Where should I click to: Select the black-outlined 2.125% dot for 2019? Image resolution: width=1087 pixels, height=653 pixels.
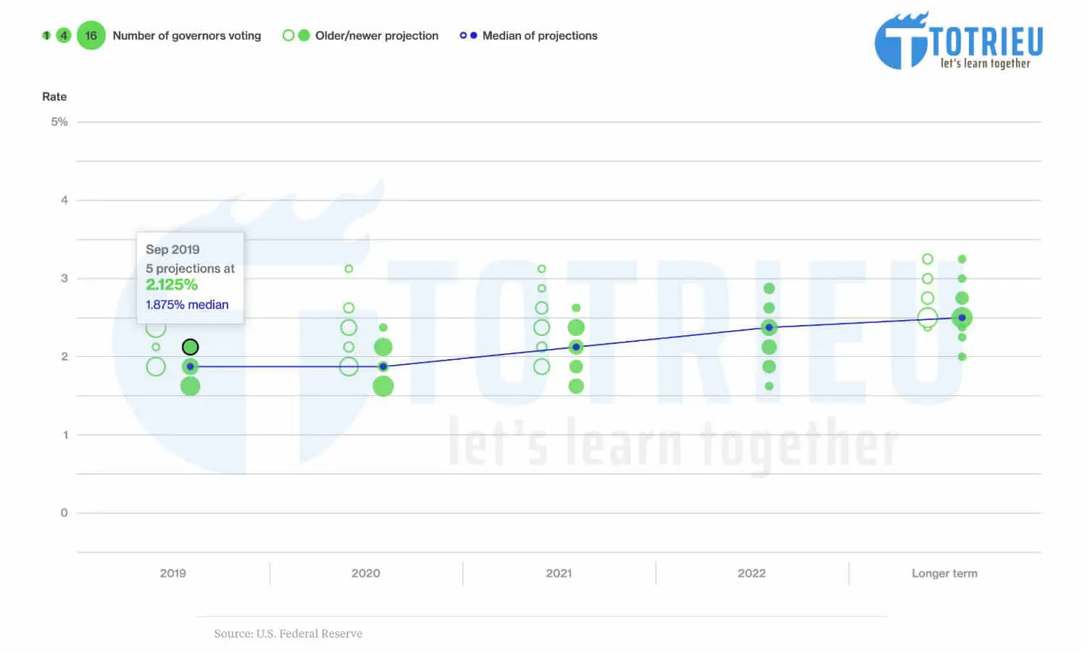tap(190, 347)
